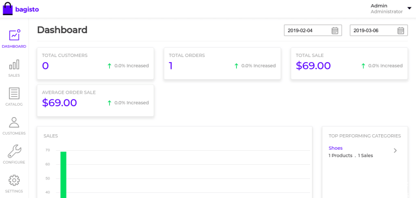416x198 pixels.
Task: Click 0.0% Increased in Average Order Sale card
Action: (x=132, y=103)
